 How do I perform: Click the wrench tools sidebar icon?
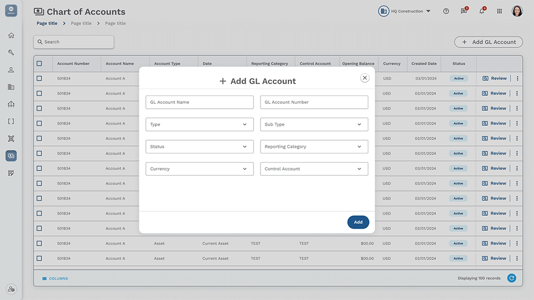(11, 52)
